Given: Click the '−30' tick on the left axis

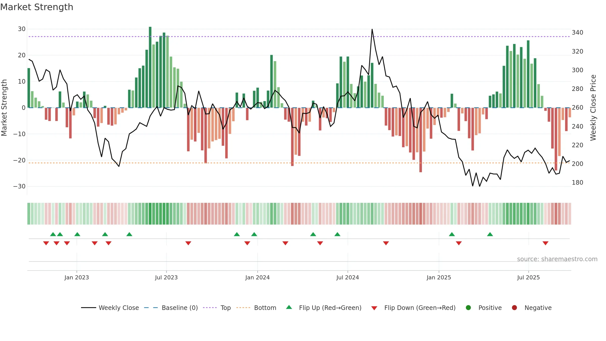Looking at the screenshot, I should (x=19, y=186).
